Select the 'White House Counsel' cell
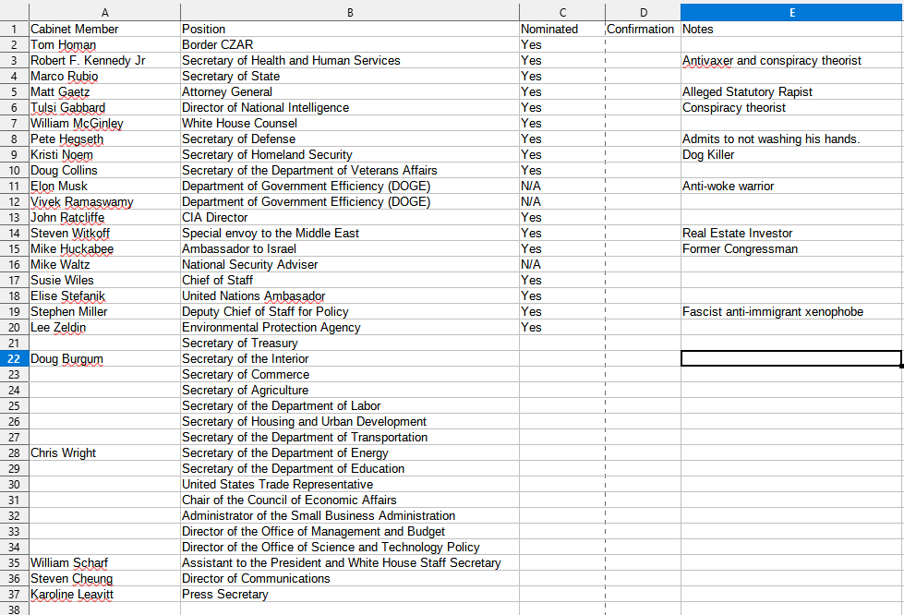Screen dimensions: 904x615 click(349, 124)
